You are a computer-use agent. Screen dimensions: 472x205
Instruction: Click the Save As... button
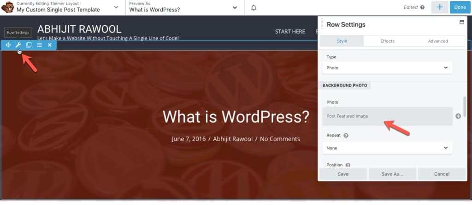(x=392, y=174)
